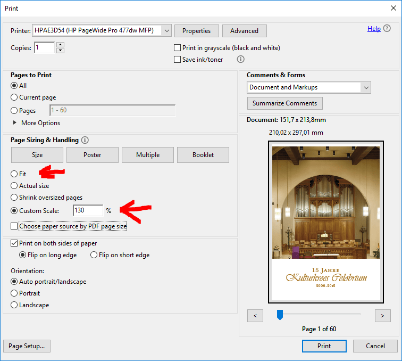Click the Copies input field

[45, 47]
